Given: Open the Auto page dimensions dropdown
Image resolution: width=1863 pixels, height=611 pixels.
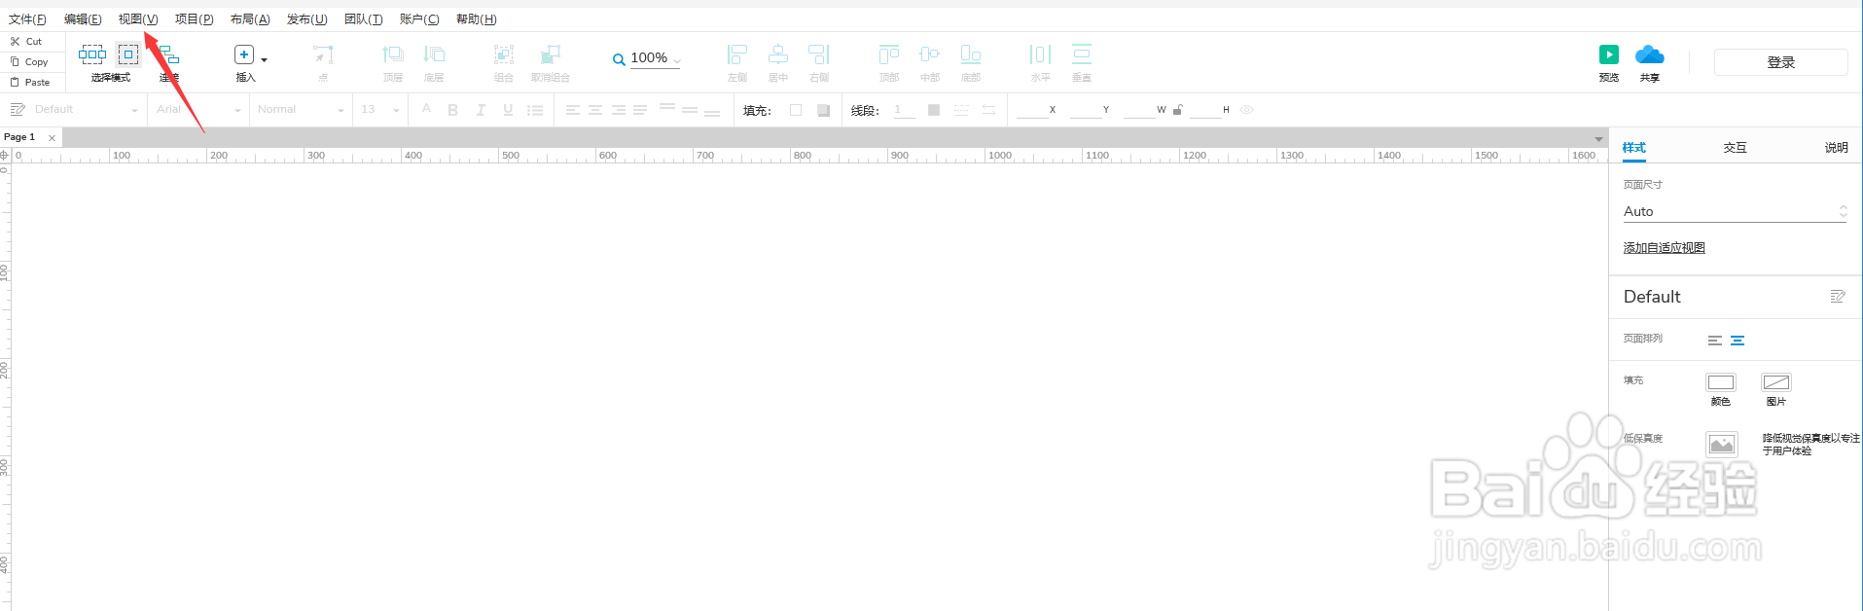Looking at the screenshot, I should coord(1735,211).
